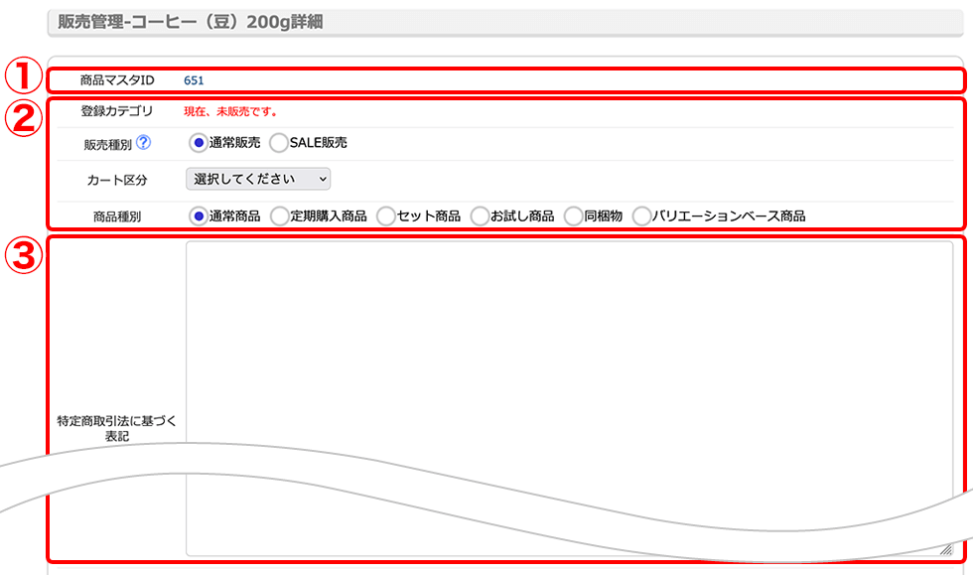
Task: Click the 特定商取引法に基づく表記 label
Action: (117, 428)
